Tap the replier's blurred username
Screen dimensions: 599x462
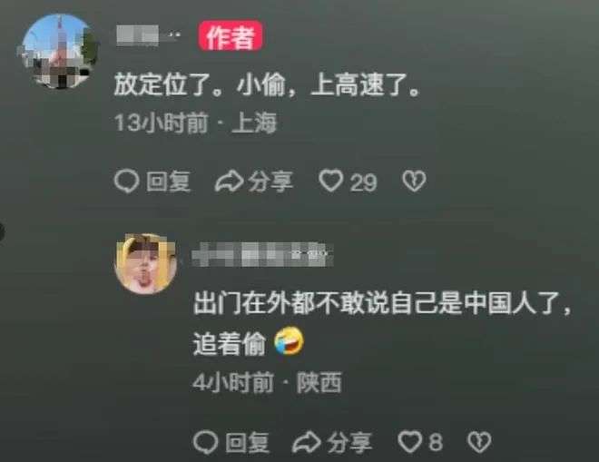(262, 254)
